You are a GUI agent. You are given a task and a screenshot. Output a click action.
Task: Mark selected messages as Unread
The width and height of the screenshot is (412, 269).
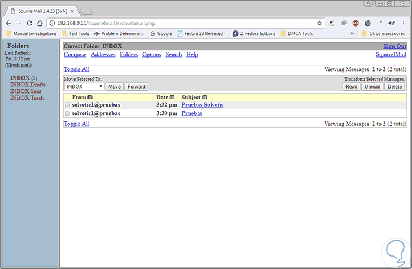tap(372, 87)
